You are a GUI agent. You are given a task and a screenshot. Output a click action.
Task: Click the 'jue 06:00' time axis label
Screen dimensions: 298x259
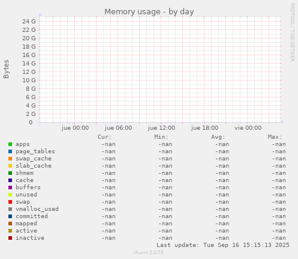pos(118,128)
